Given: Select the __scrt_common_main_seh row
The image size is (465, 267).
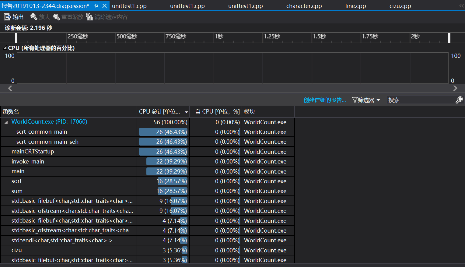Looking at the screenshot, I should (x=147, y=142).
